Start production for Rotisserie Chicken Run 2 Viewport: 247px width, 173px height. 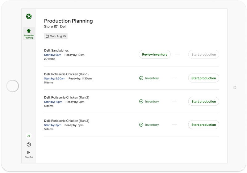[203, 101]
